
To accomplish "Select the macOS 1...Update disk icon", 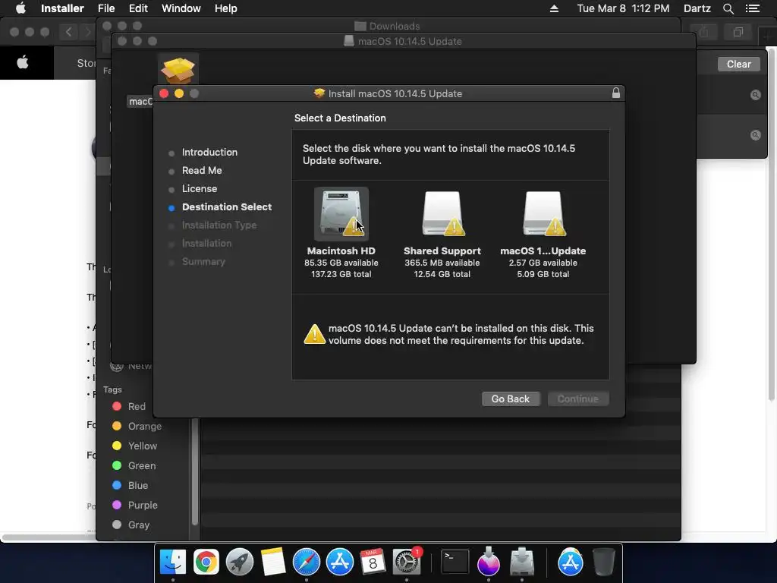I will point(543,213).
